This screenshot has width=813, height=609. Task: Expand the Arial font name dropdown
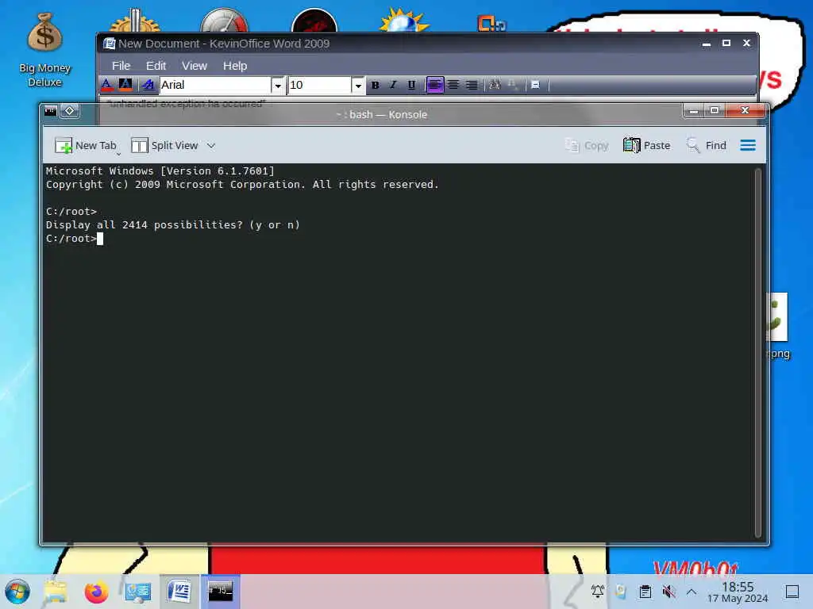point(278,85)
